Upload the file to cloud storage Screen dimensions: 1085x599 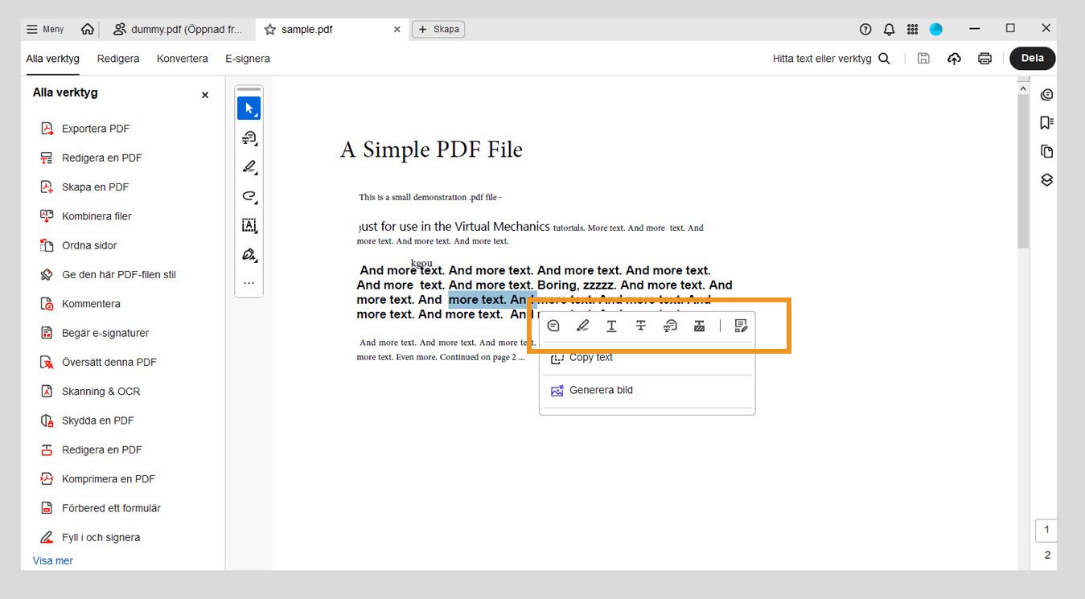pos(954,58)
